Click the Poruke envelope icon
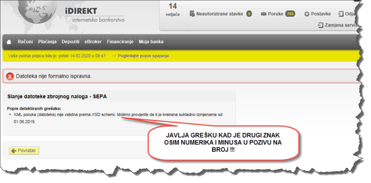This screenshot has height=183, width=371. 264,14
